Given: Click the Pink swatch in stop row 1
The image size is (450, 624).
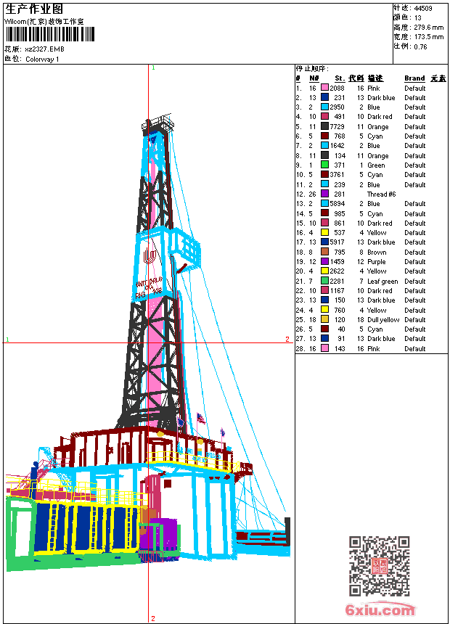Looking at the screenshot, I should (324, 88).
